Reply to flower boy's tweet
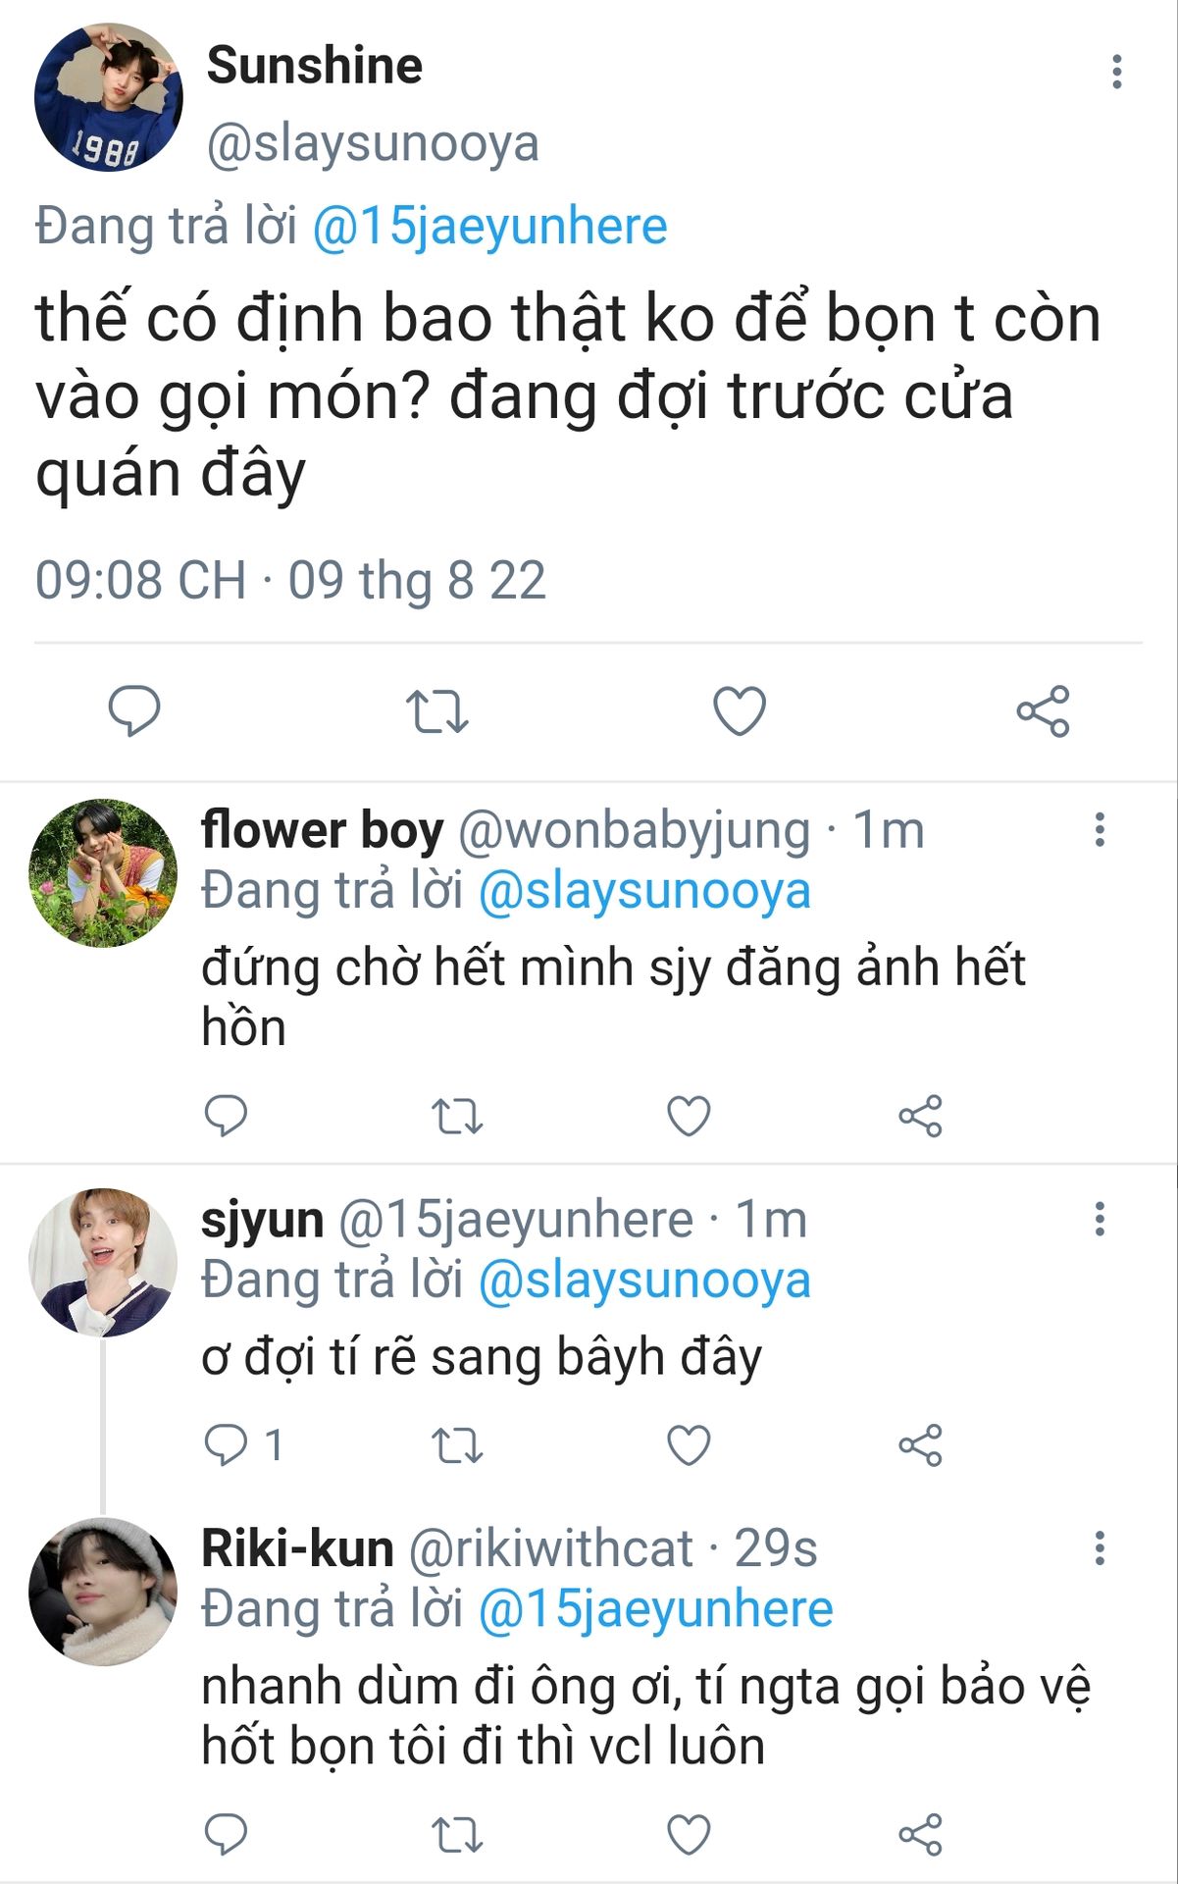The image size is (1178, 1884). click(226, 1116)
